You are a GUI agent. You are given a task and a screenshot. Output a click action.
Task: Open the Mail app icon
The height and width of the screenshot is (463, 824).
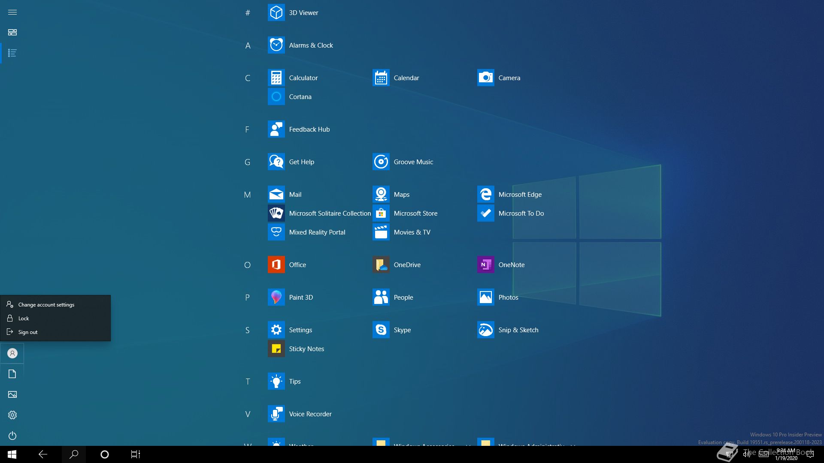(276, 194)
